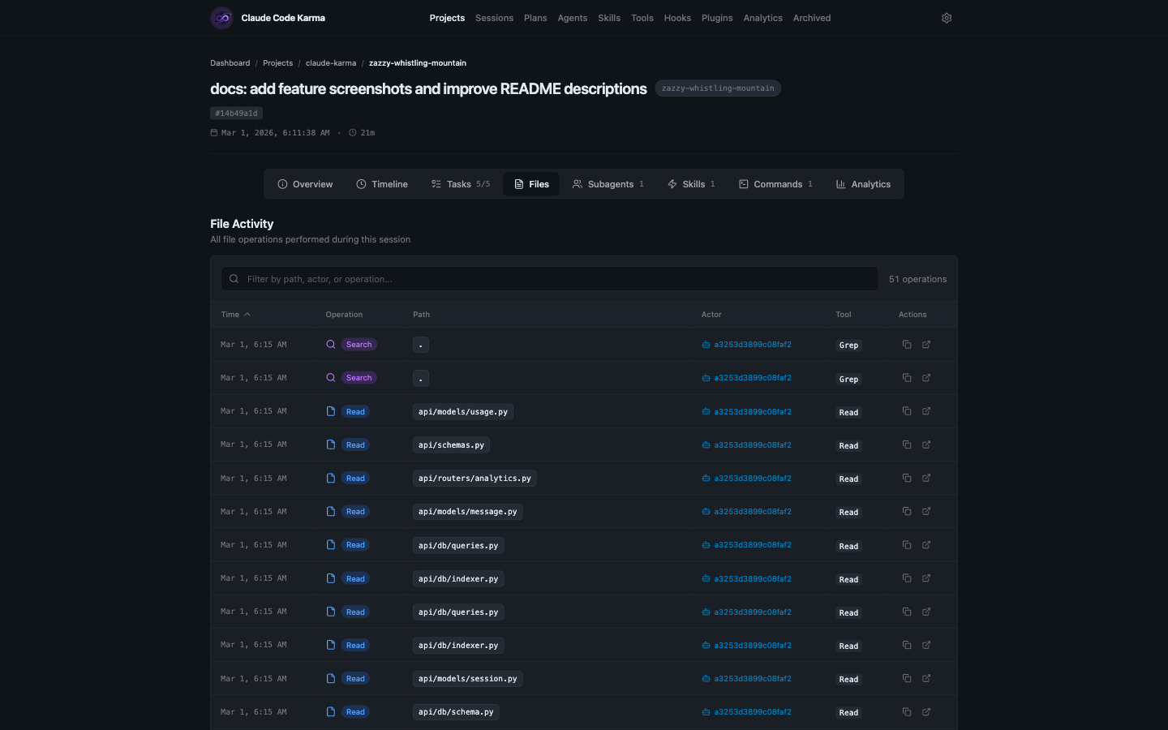
Task: Switch to the Timeline tab
Action: pos(382,184)
